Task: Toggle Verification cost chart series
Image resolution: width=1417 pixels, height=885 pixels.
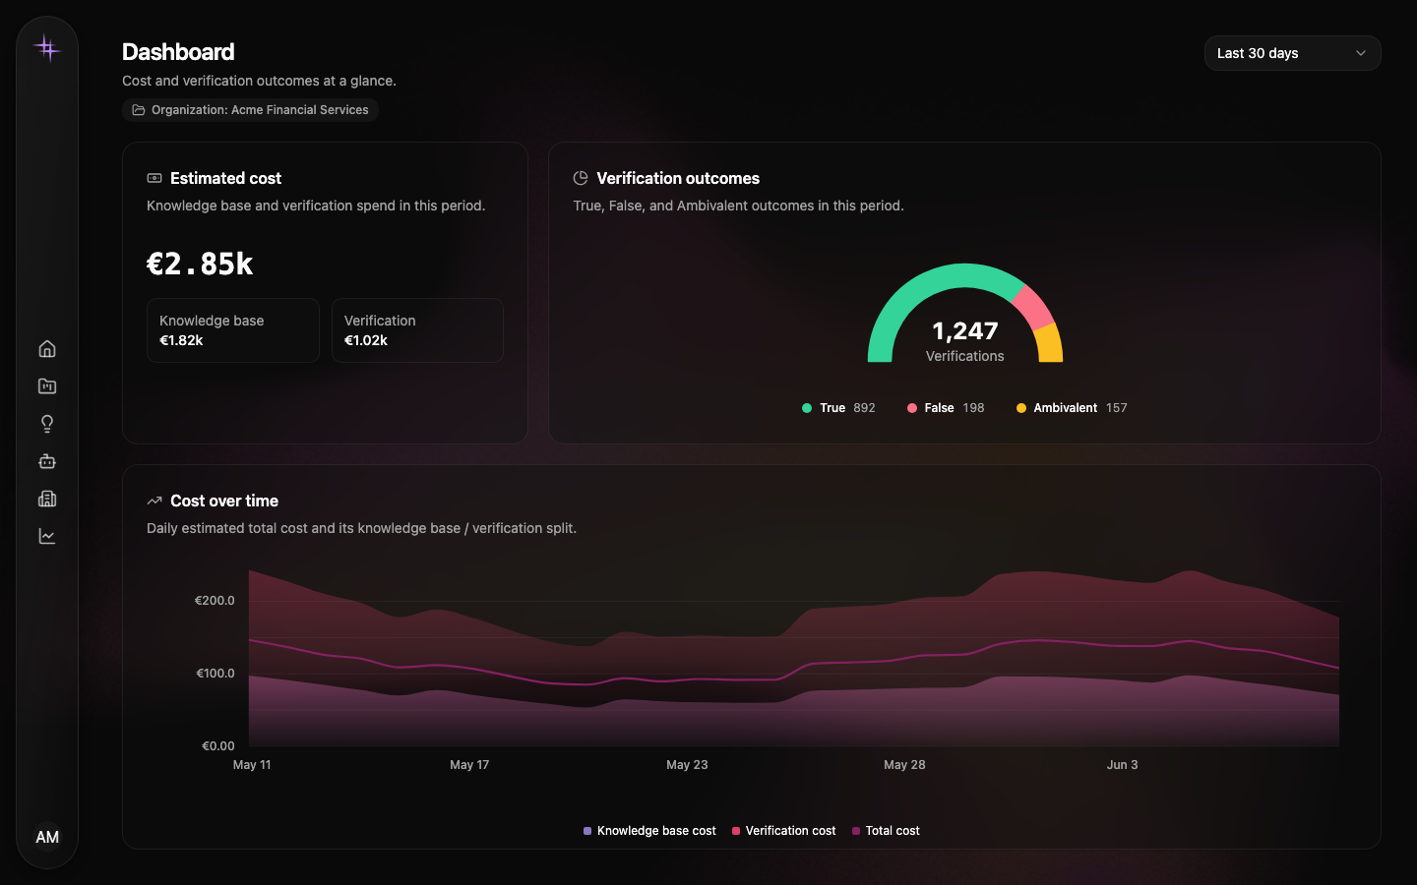Action: click(784, 831)
